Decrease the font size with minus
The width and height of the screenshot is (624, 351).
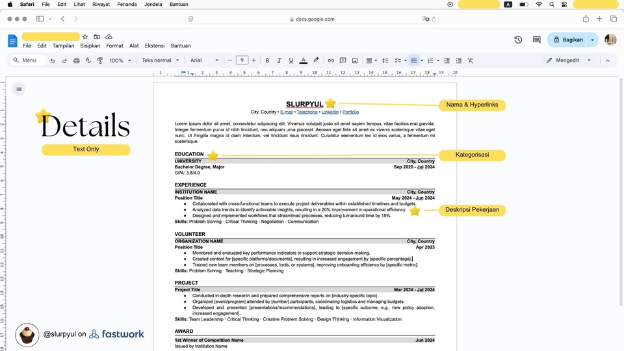(229, 60)
